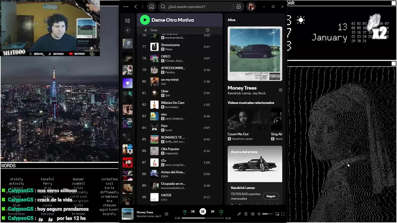The image size is (397, 223).
Task: Follow Kendrick Lamar with Seguir button
Action: coord(271,196)
